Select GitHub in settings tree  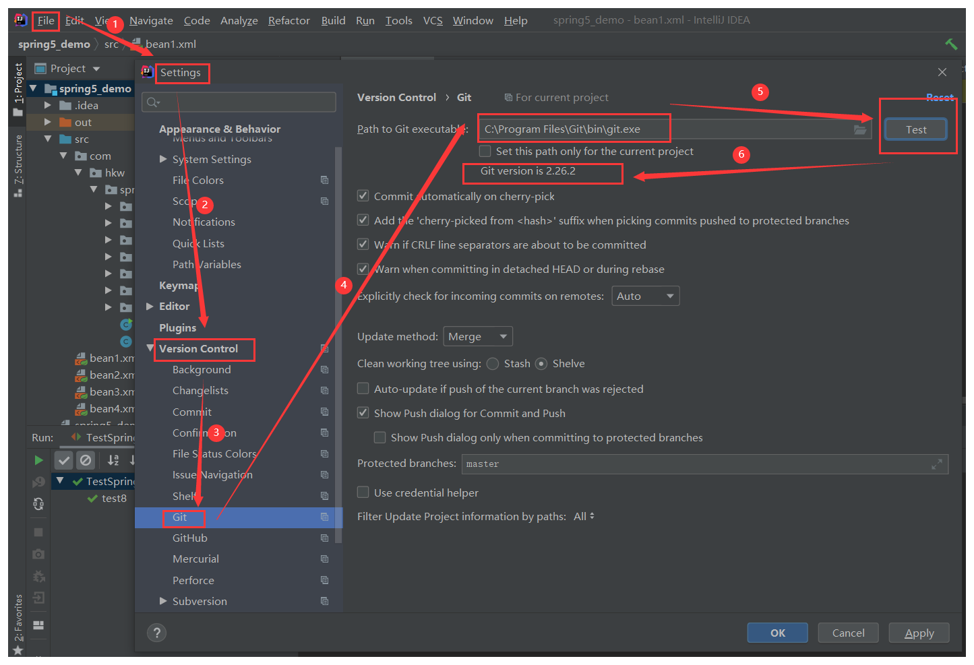click(190, 538)
